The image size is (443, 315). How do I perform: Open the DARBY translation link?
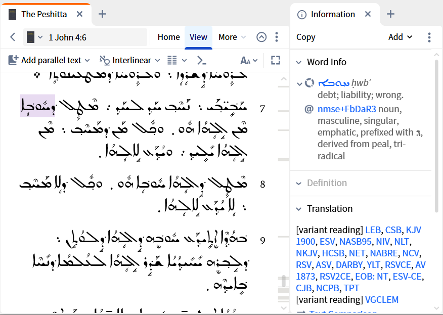(349, 265)
